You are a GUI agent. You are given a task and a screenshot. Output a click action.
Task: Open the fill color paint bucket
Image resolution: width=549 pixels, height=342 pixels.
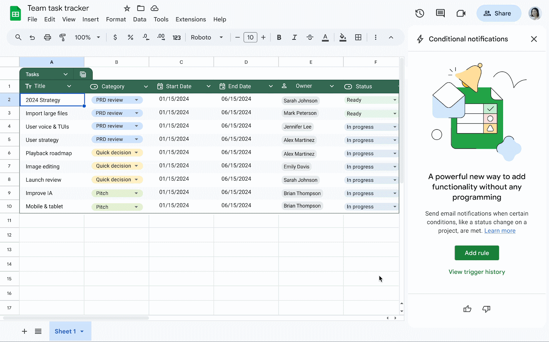(x=342, y=37)
